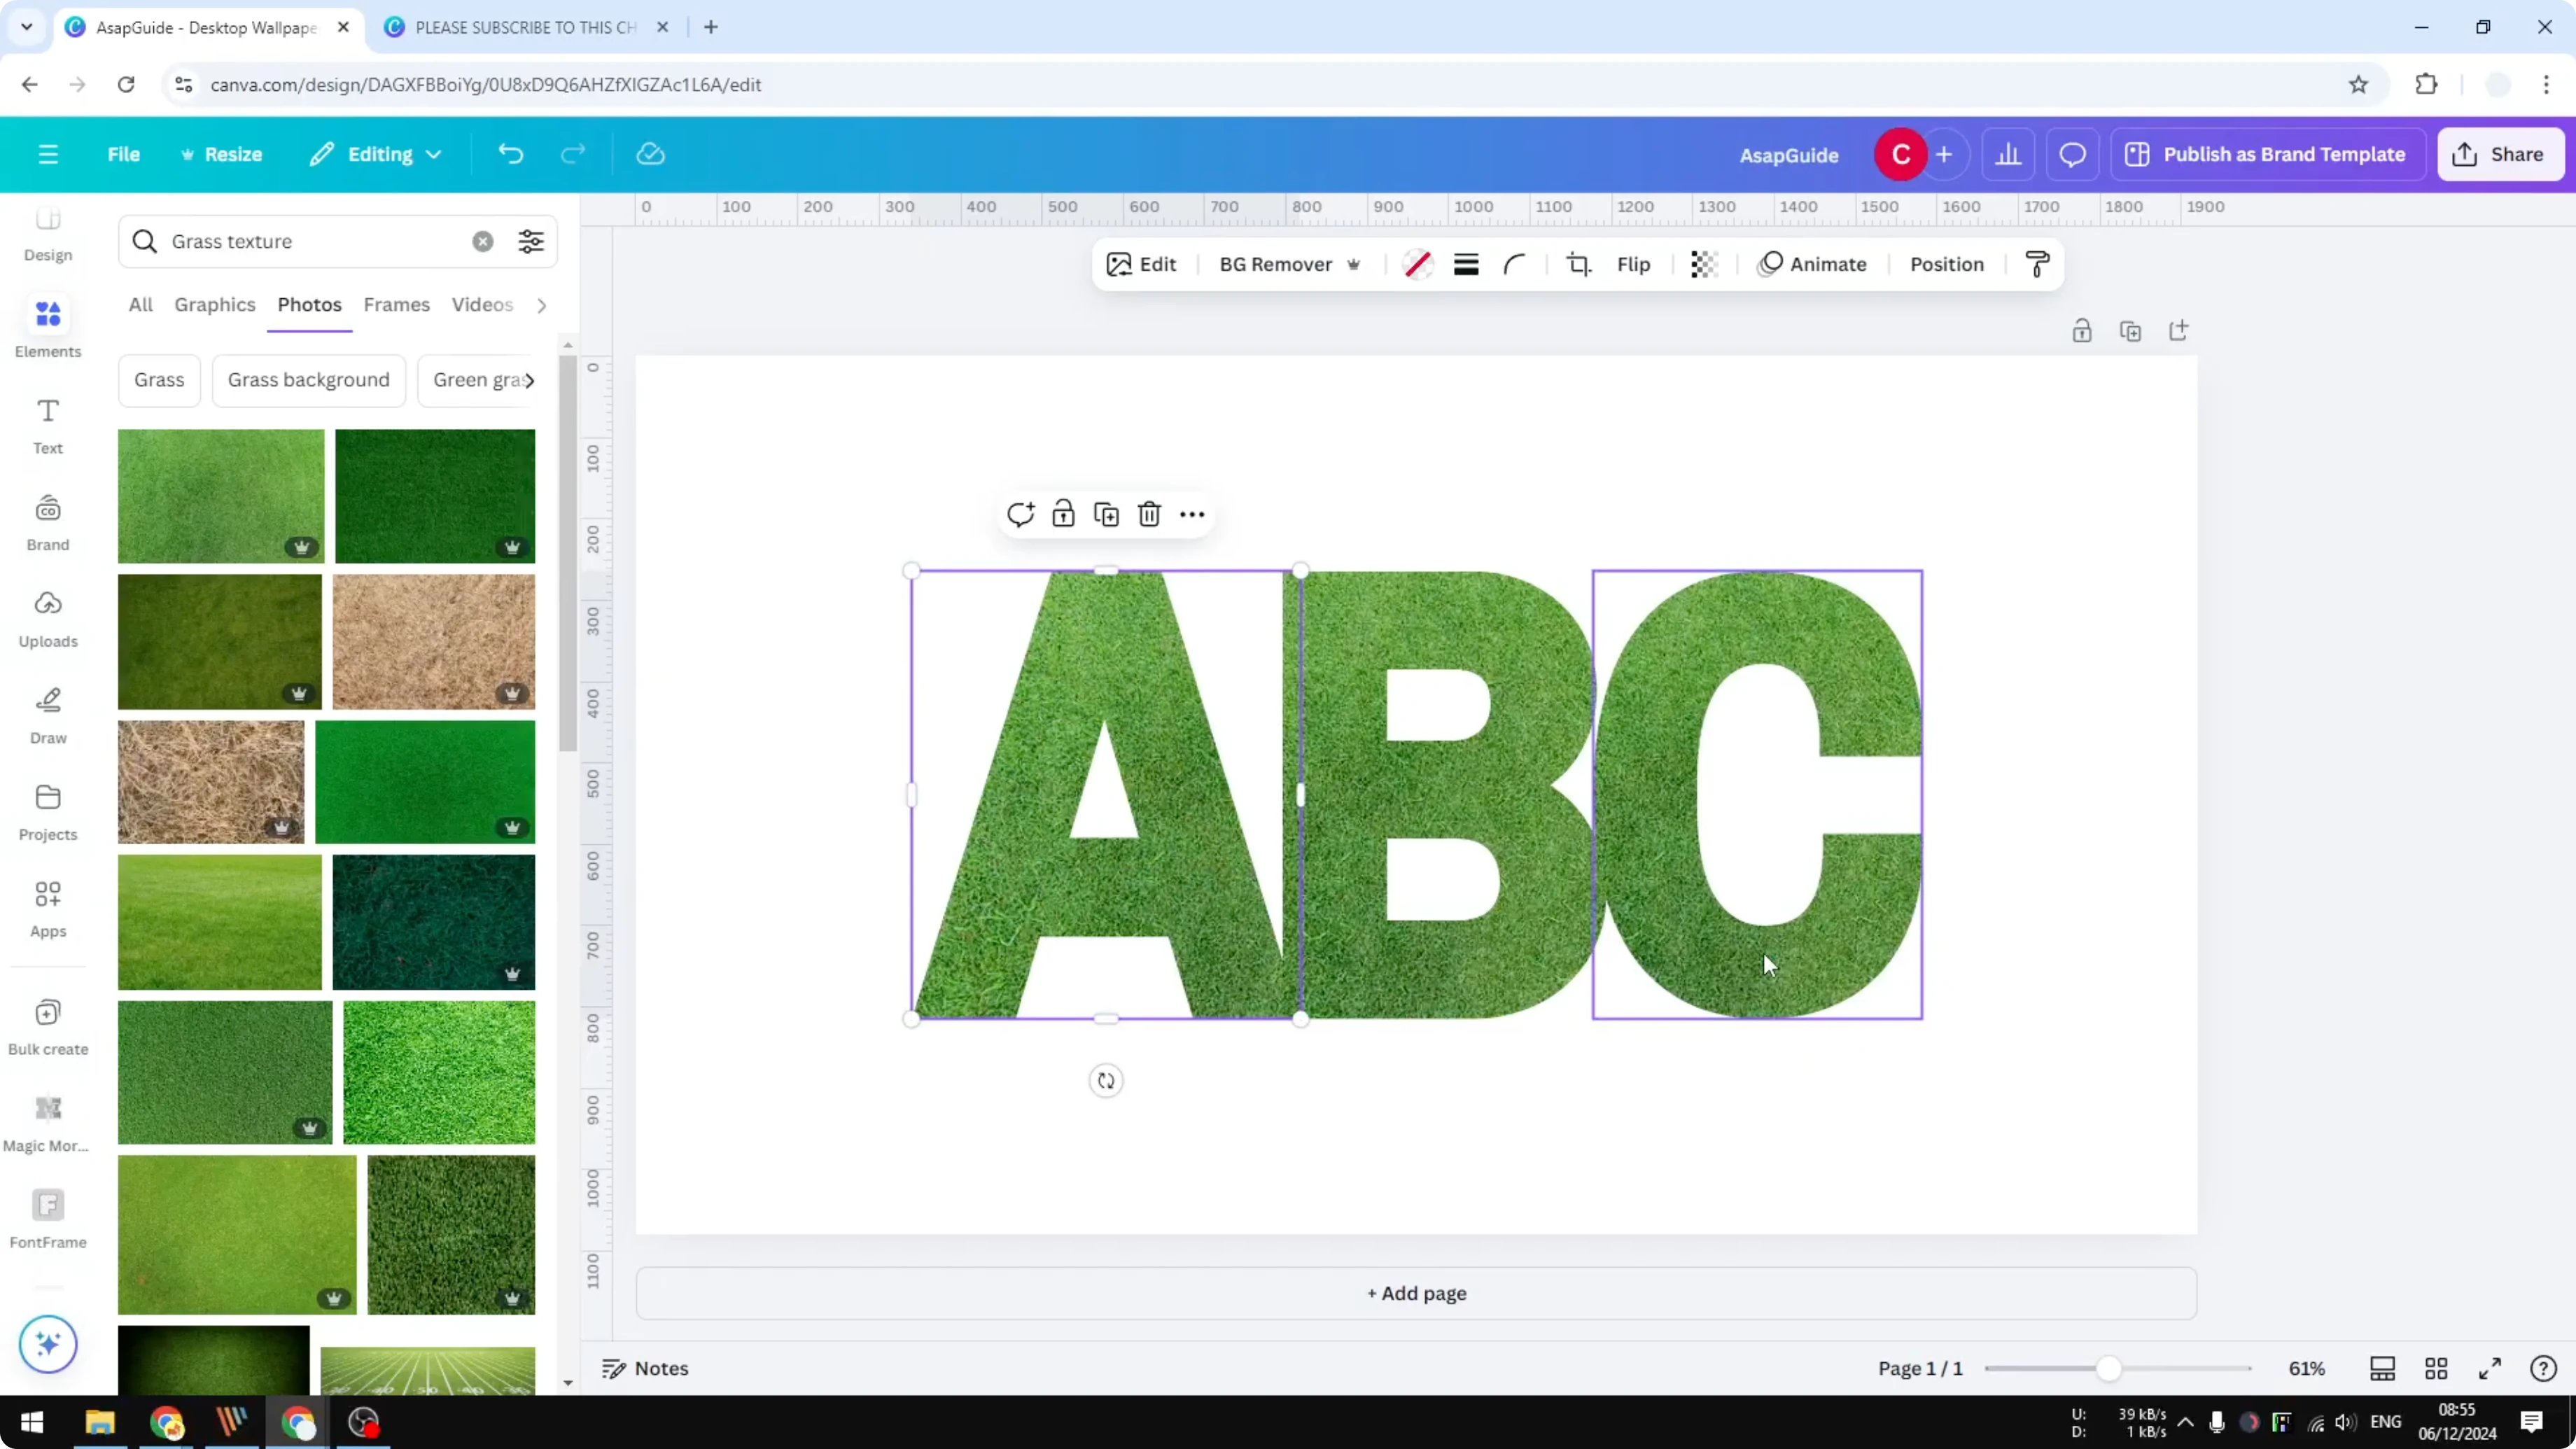Delete the selected ABC element
This screenshot has height=1449, width=2576.
pos(1148,513)
